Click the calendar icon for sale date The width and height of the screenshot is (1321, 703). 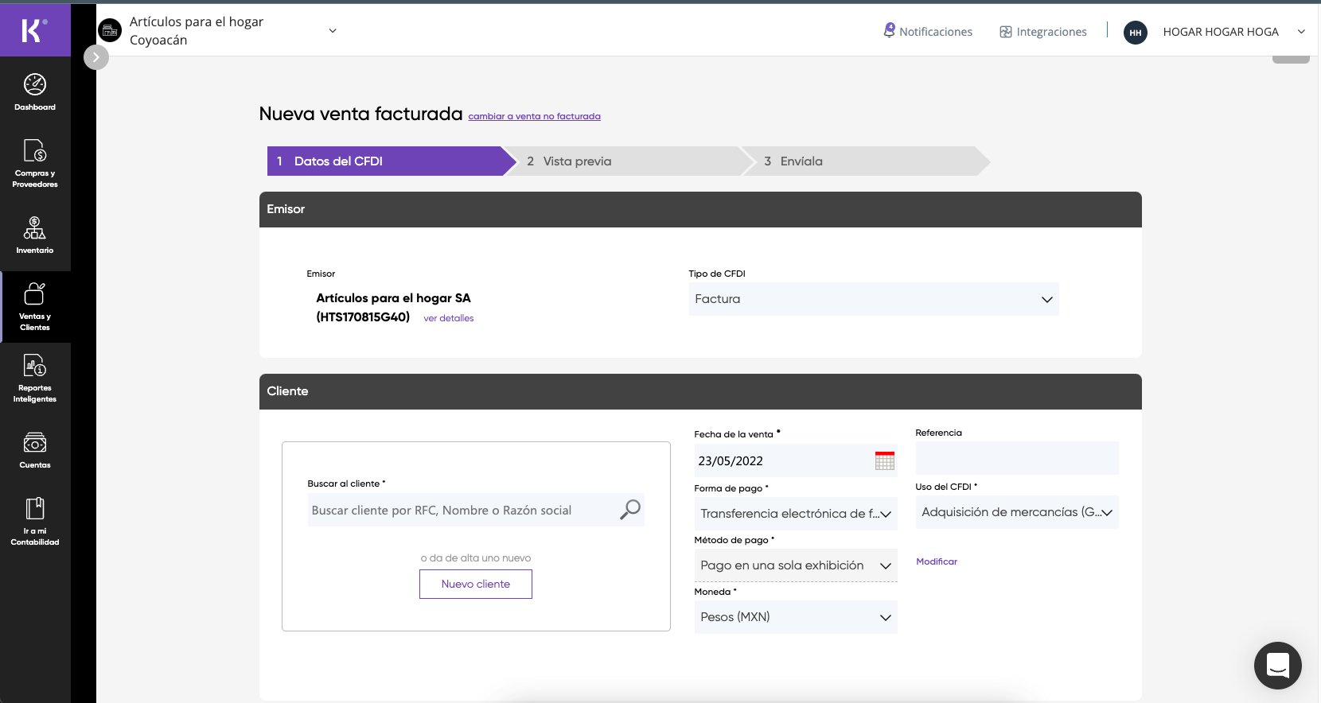pos(884,461)
